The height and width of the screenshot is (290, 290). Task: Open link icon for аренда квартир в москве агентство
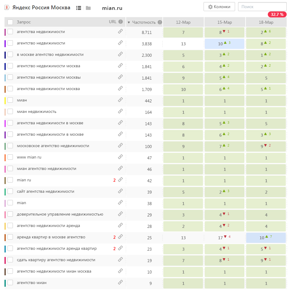tap(120, 237)
